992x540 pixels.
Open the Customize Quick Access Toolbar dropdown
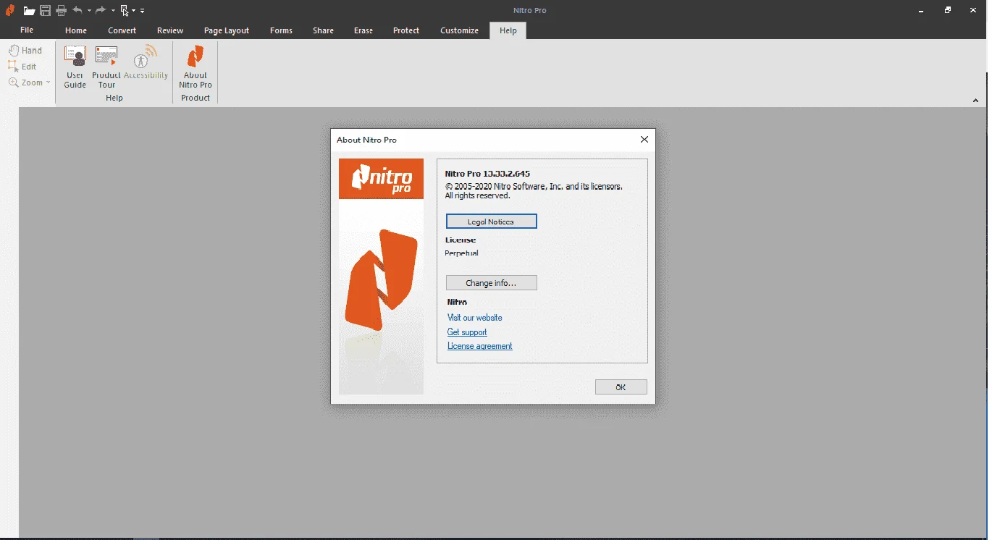143,11
